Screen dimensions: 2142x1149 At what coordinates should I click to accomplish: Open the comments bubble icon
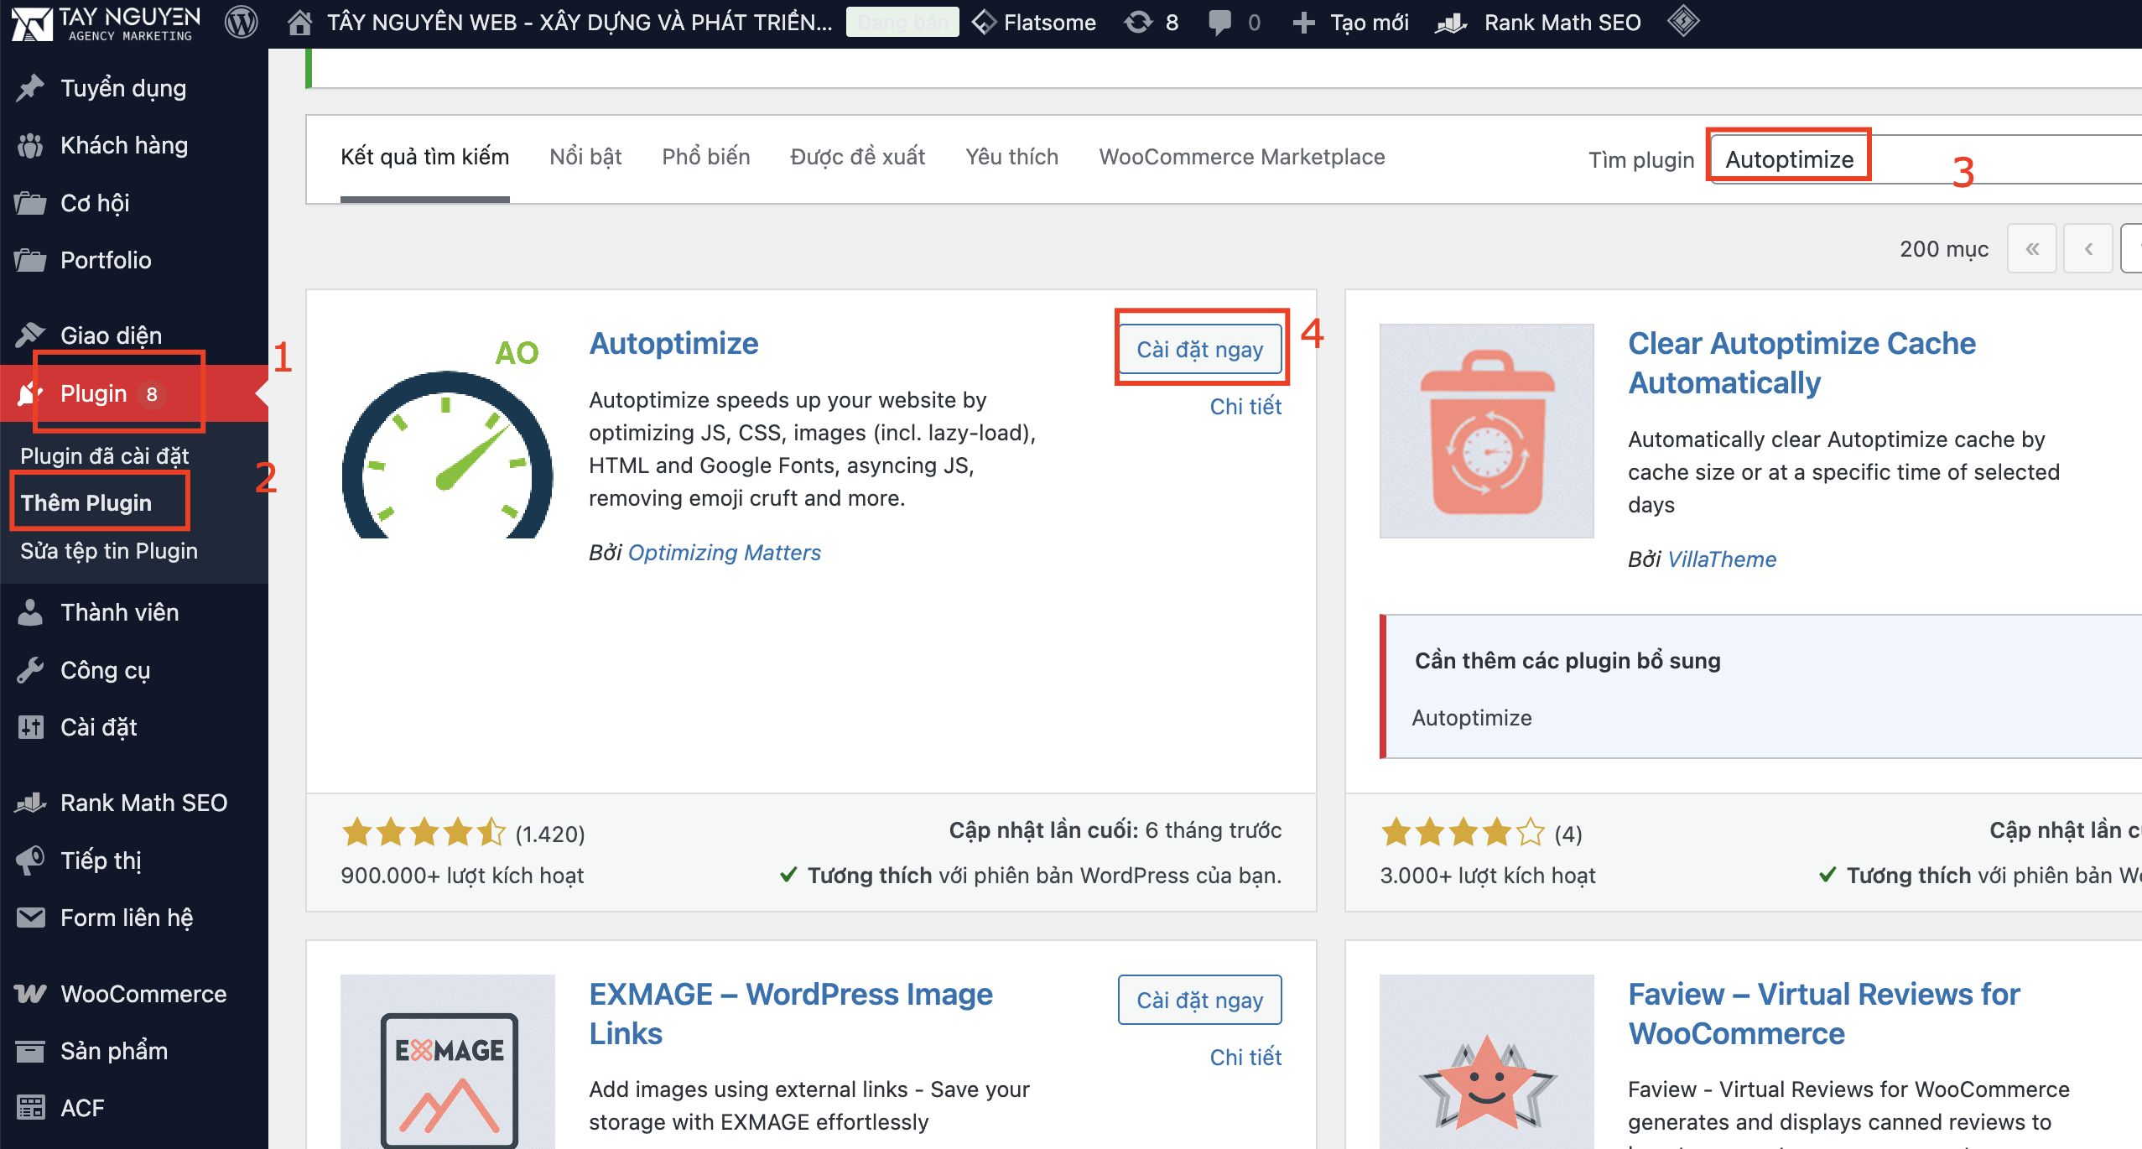tap(1220, 23)
